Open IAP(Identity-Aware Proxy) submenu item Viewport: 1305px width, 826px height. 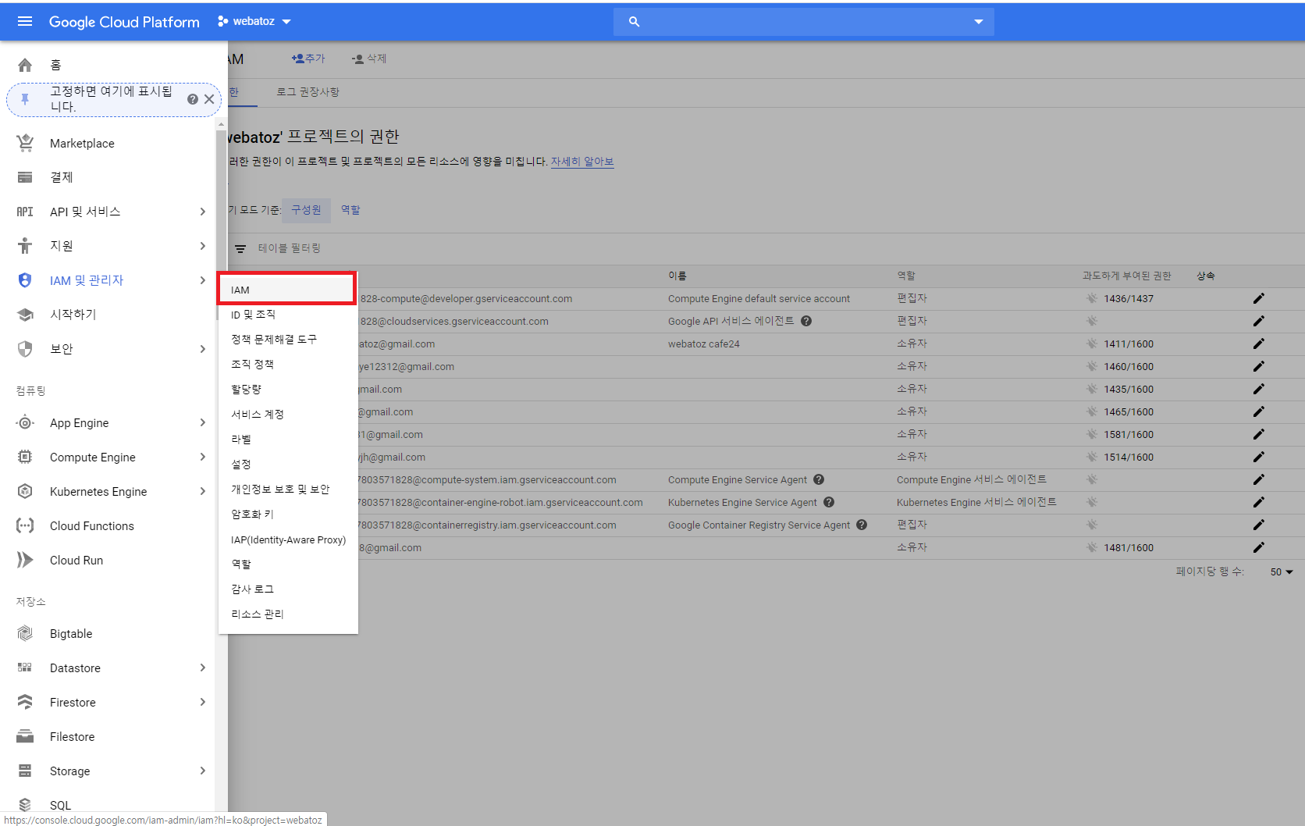tap(287, 539)
